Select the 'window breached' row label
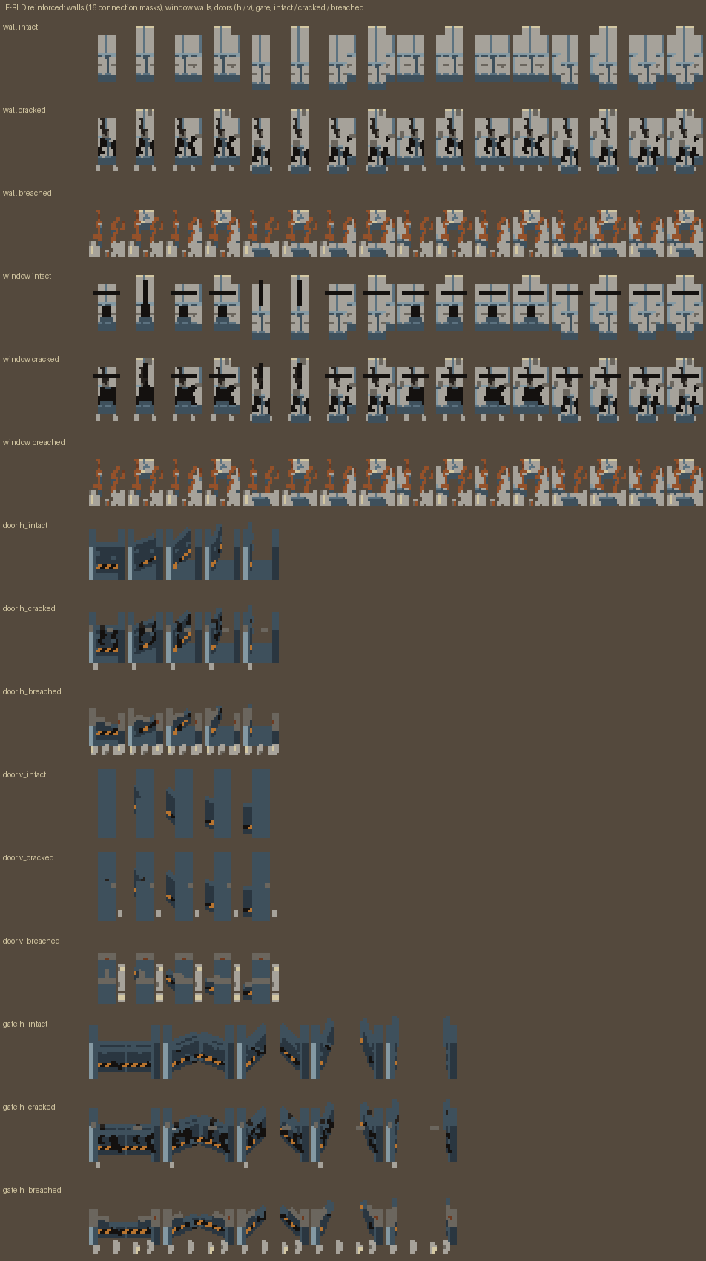The width and height of the screenshot is (706, 1261). [x=34, y=442]
